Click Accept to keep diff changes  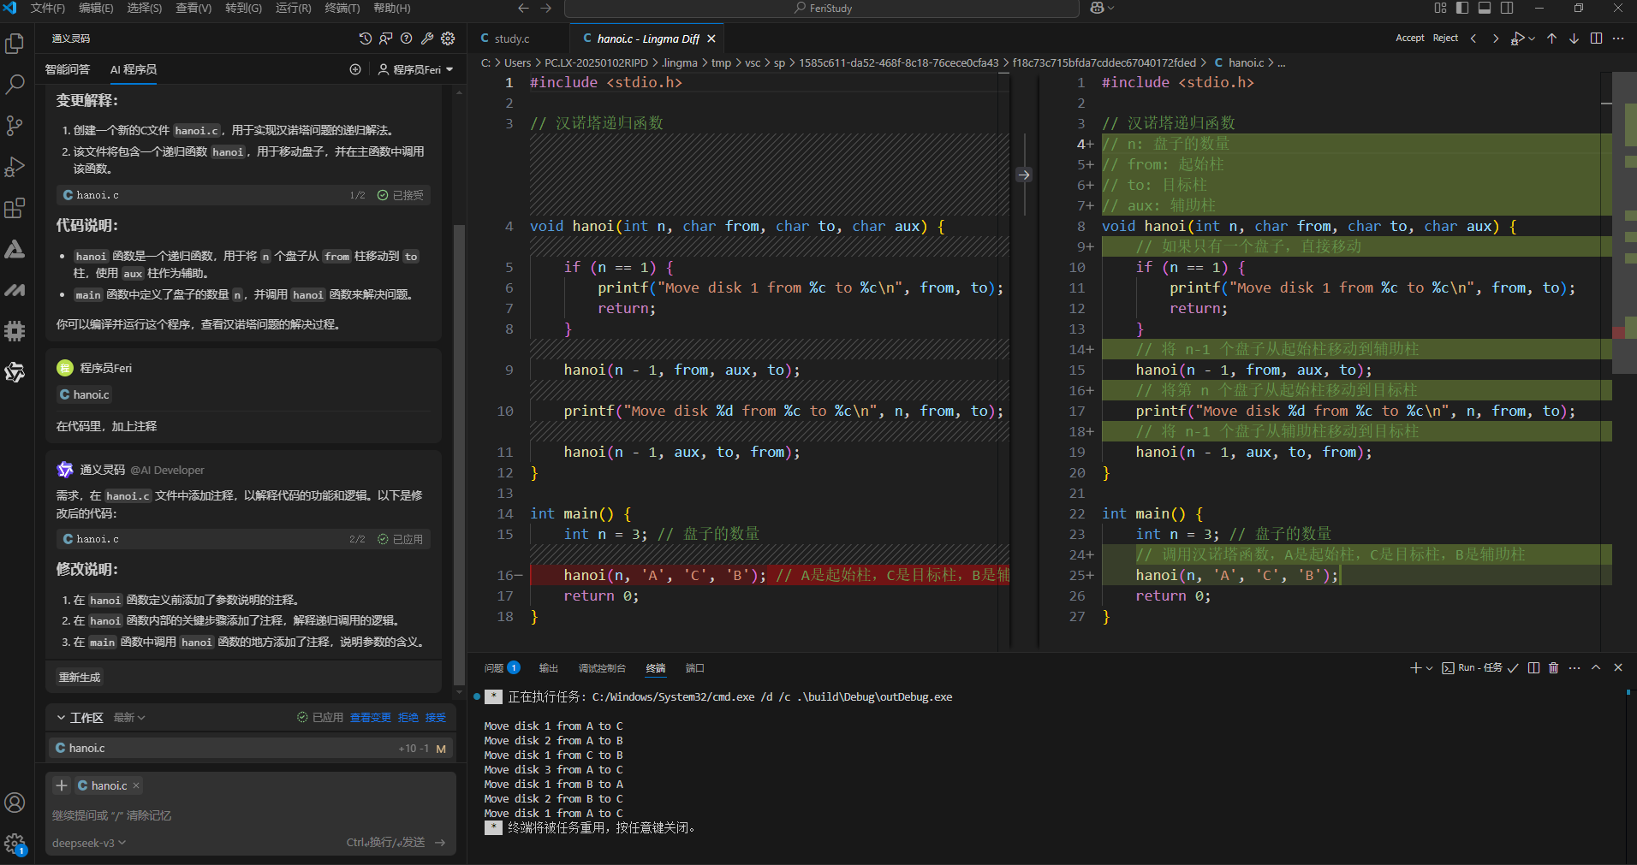(1409, 38)
